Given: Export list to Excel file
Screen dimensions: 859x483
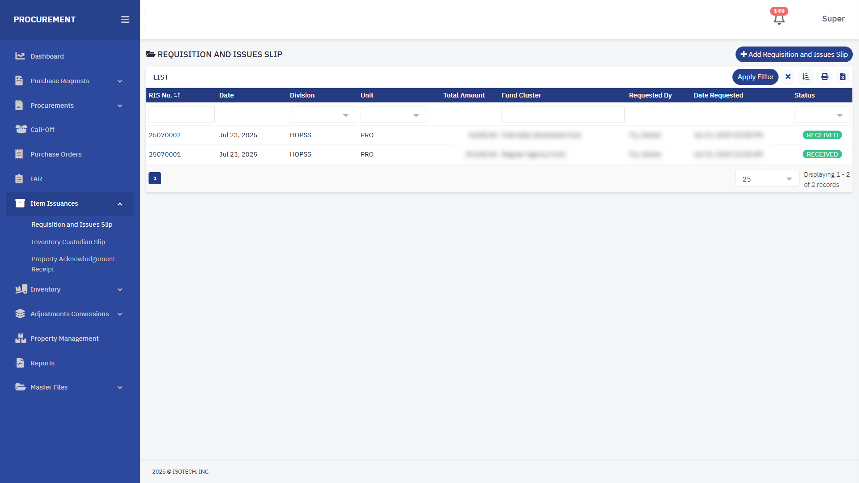Looking at the screenshot, I should (x=842, y=77).
